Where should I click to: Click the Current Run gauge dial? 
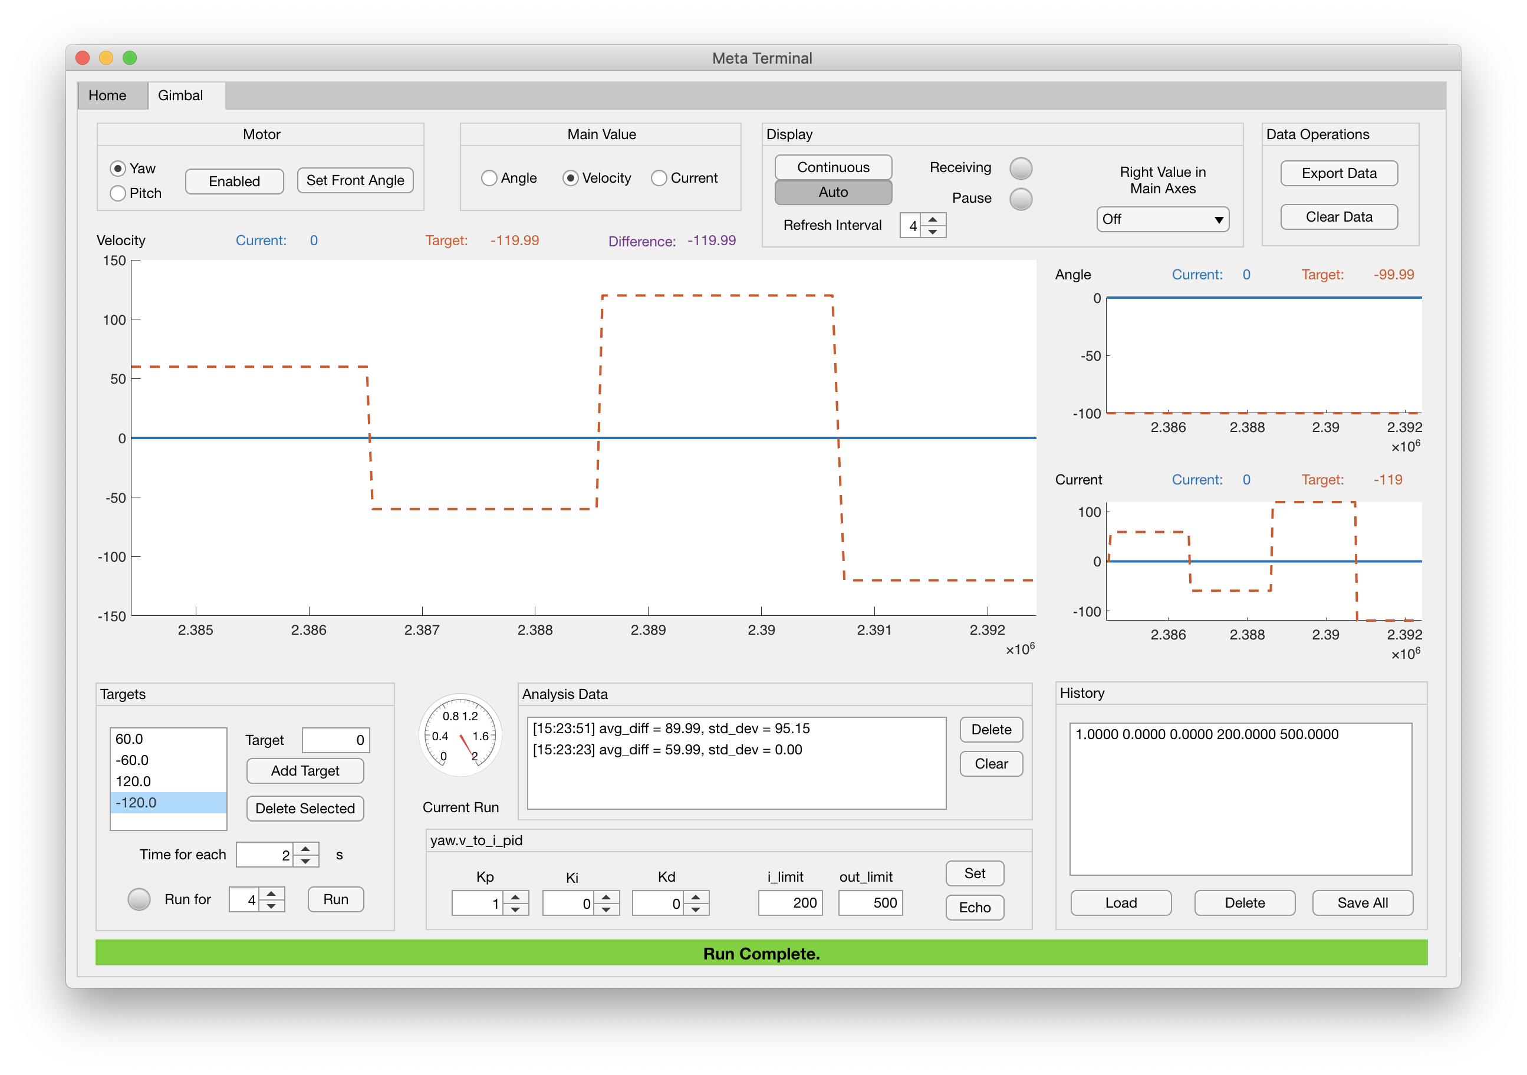pyautogui.click(x=460, y=736)
